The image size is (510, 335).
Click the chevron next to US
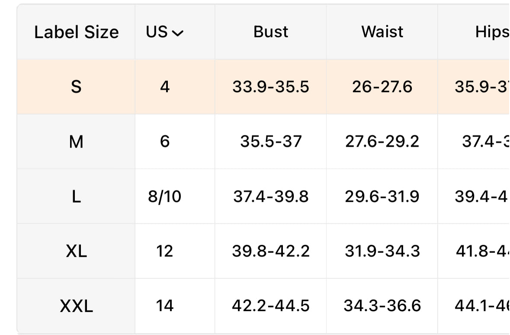pyautogui.click(x=178, y=33)
